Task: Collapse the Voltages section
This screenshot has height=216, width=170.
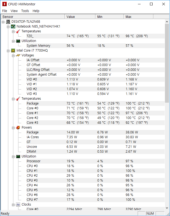Action: tap(13, 56)
